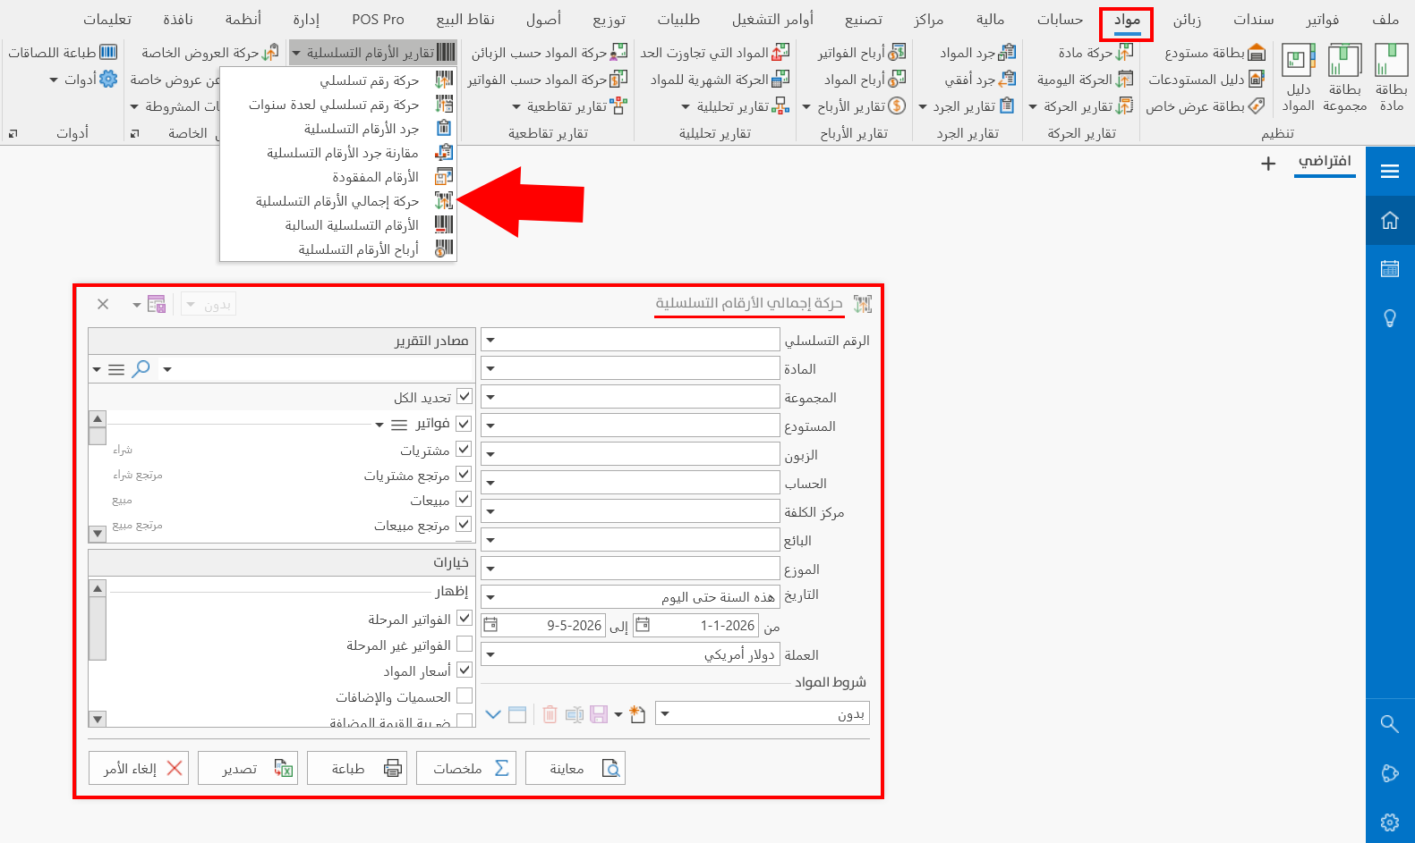Open طباعة اللصاقات tool

[x=63, y=53]
